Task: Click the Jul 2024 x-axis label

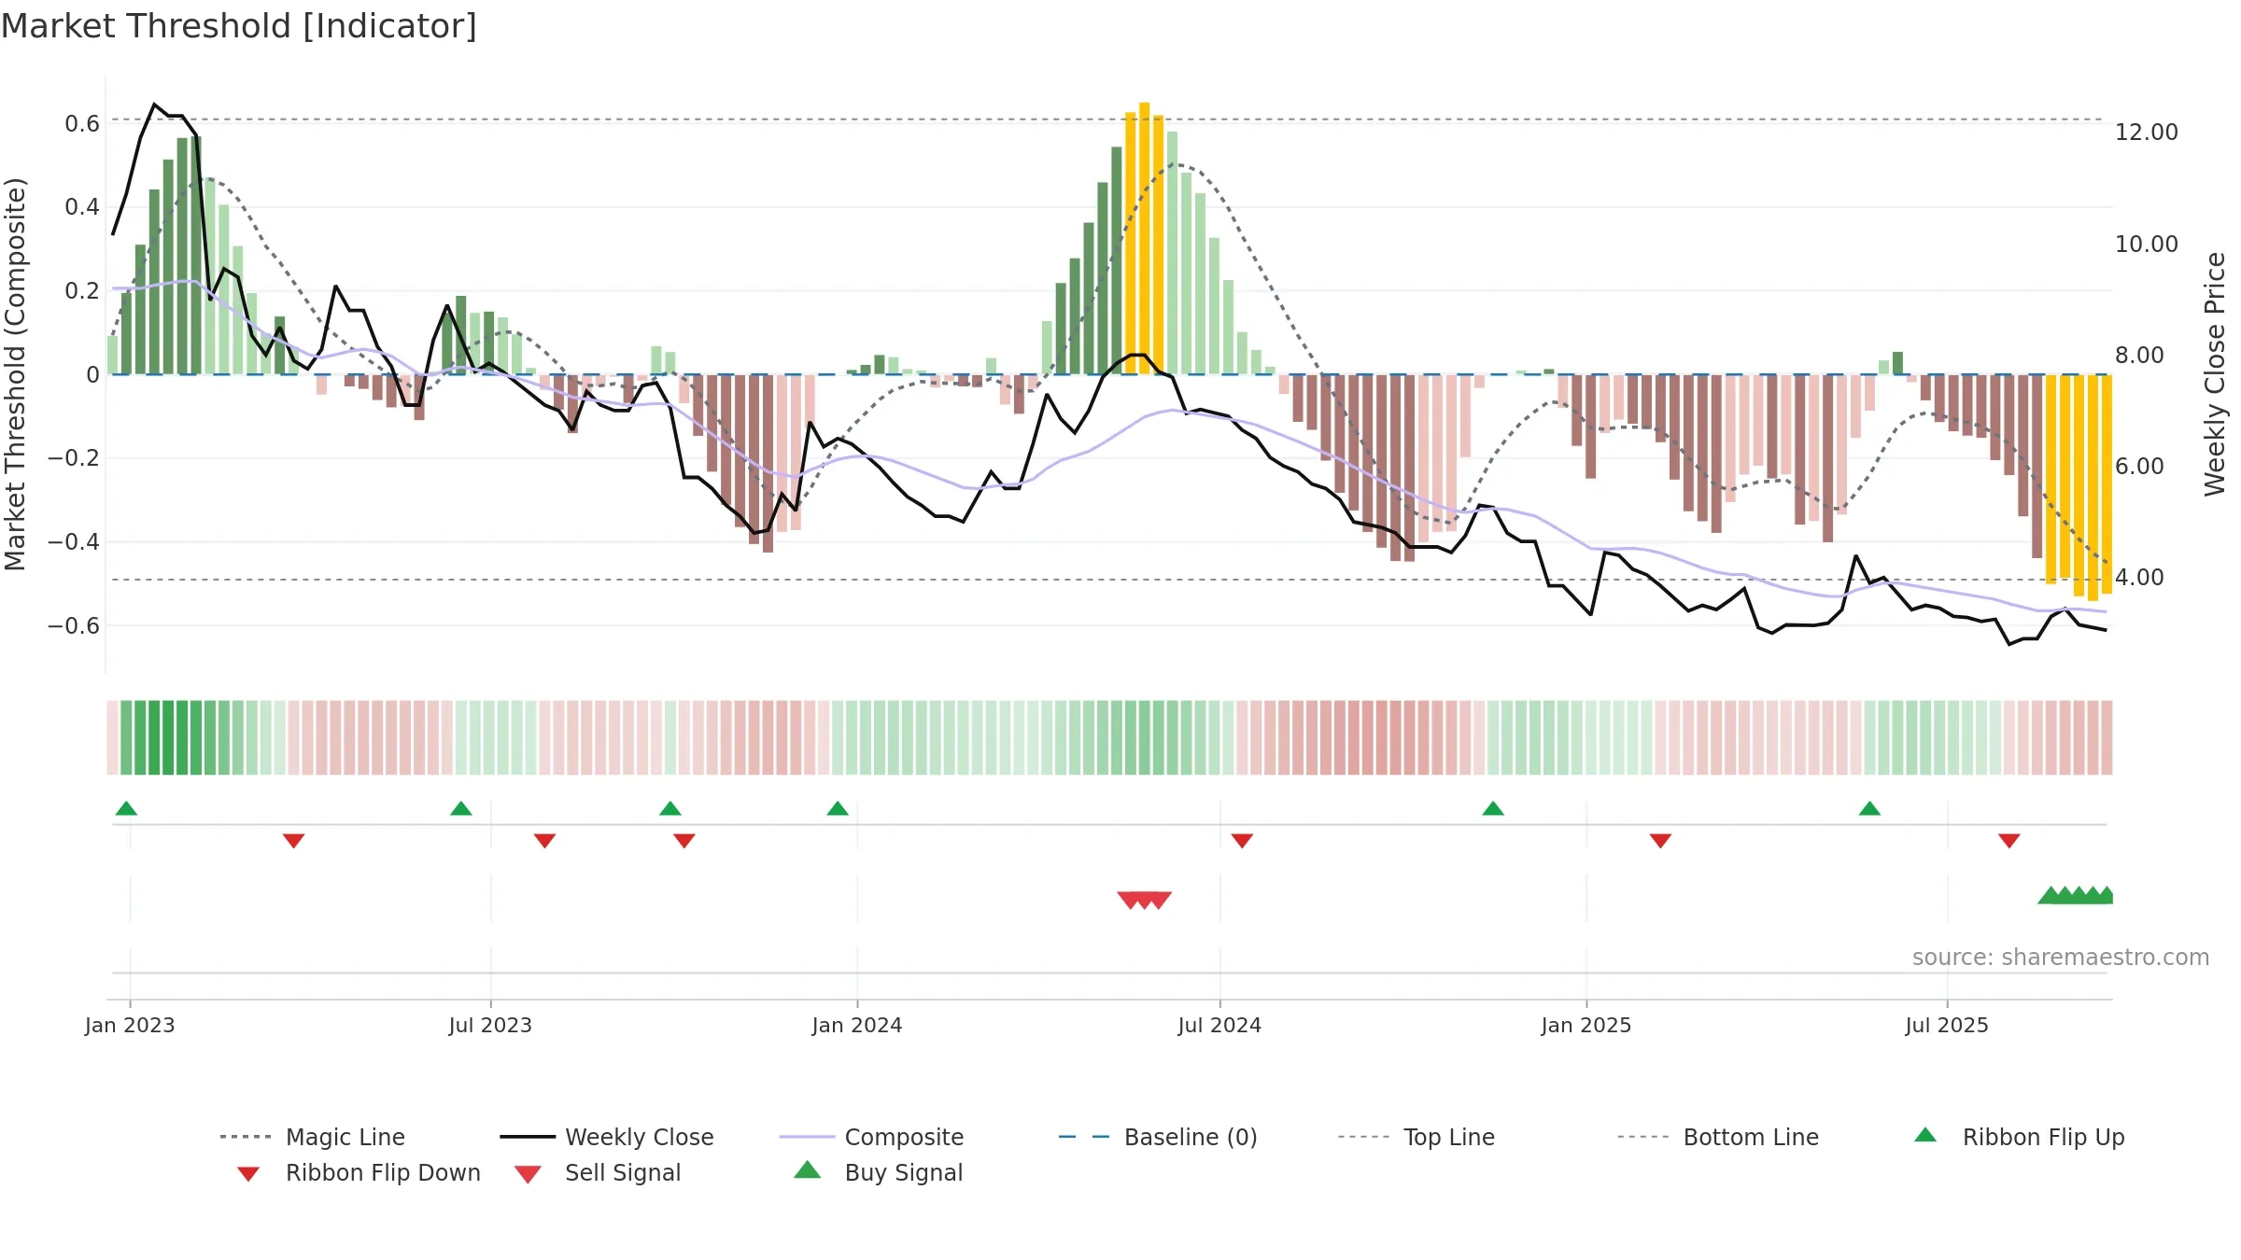Action: (x=1219, y=1025)
